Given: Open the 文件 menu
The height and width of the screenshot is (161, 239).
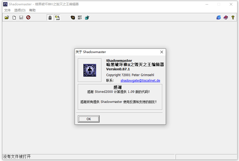Looking at the screenshot, I should pyautogui.click(x=7, y=10).
